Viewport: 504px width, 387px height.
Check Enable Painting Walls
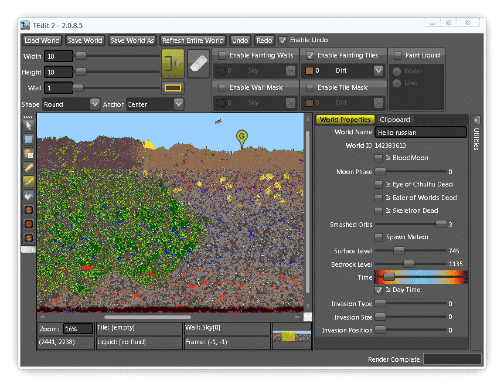pos(222,55)
